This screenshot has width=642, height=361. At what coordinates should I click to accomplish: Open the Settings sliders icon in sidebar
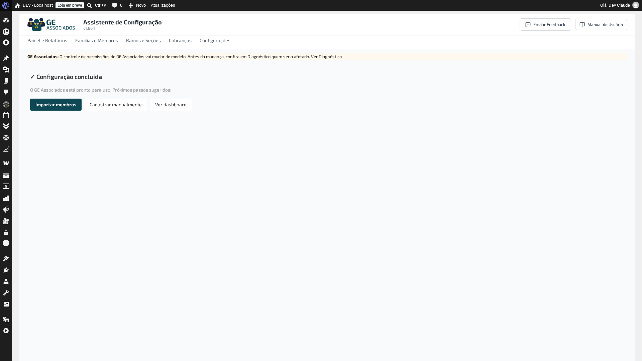[x=6, y=304]
